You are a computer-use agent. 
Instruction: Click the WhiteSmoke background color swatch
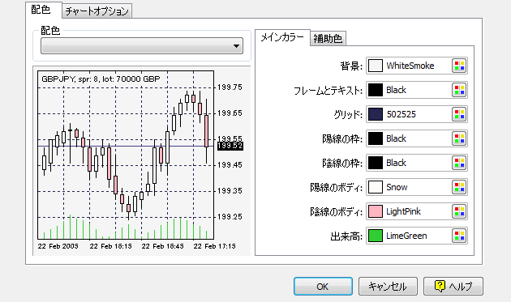[x=375, y=66]
